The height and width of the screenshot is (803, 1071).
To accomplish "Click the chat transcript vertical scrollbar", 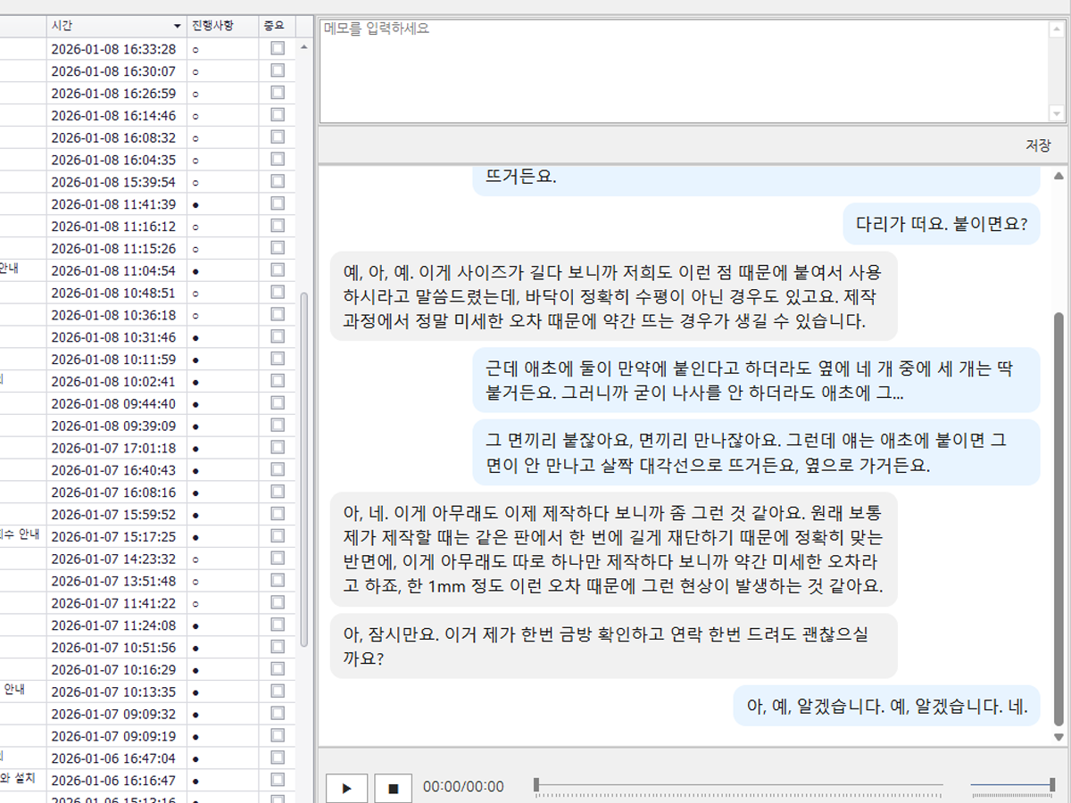I will tap(1059, 517).
